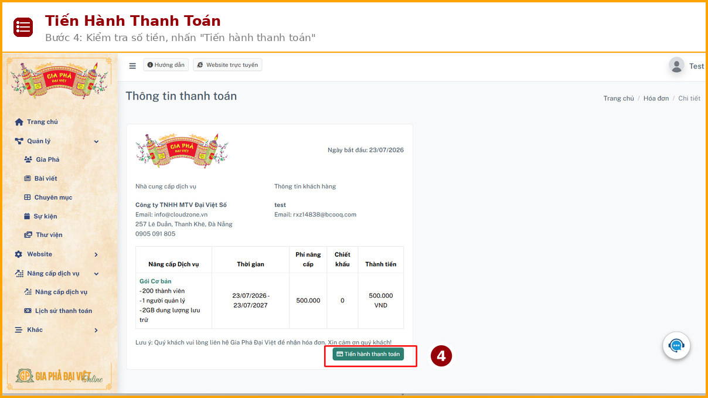The image size is (708, 398).
Task: Click the Thông tin thanh toán heading
Action: [181, 96]
